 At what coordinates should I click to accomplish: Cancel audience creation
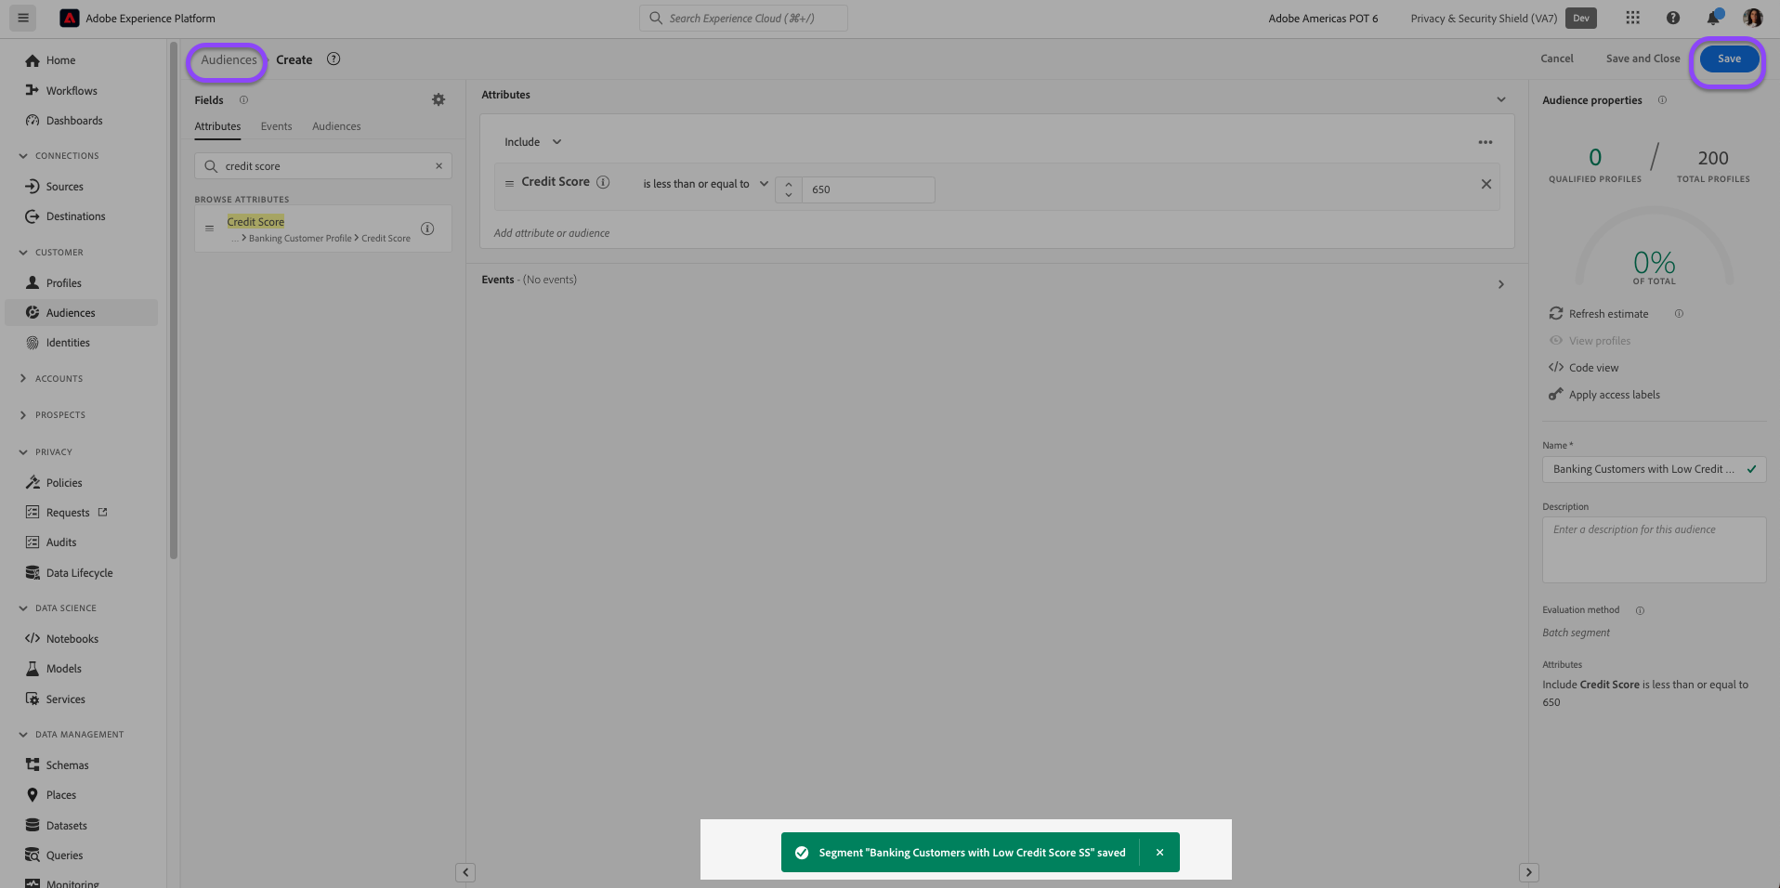pyautogui.click(x=1556, y=59)
